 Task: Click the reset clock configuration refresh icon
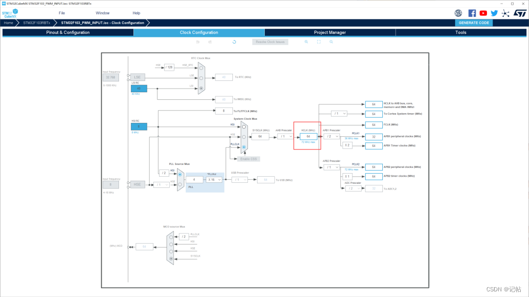(x=234, y=42)
